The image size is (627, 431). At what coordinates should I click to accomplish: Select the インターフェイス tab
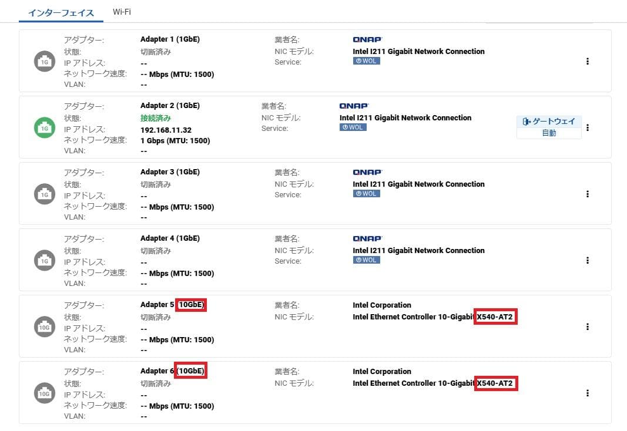click(61, 12)
